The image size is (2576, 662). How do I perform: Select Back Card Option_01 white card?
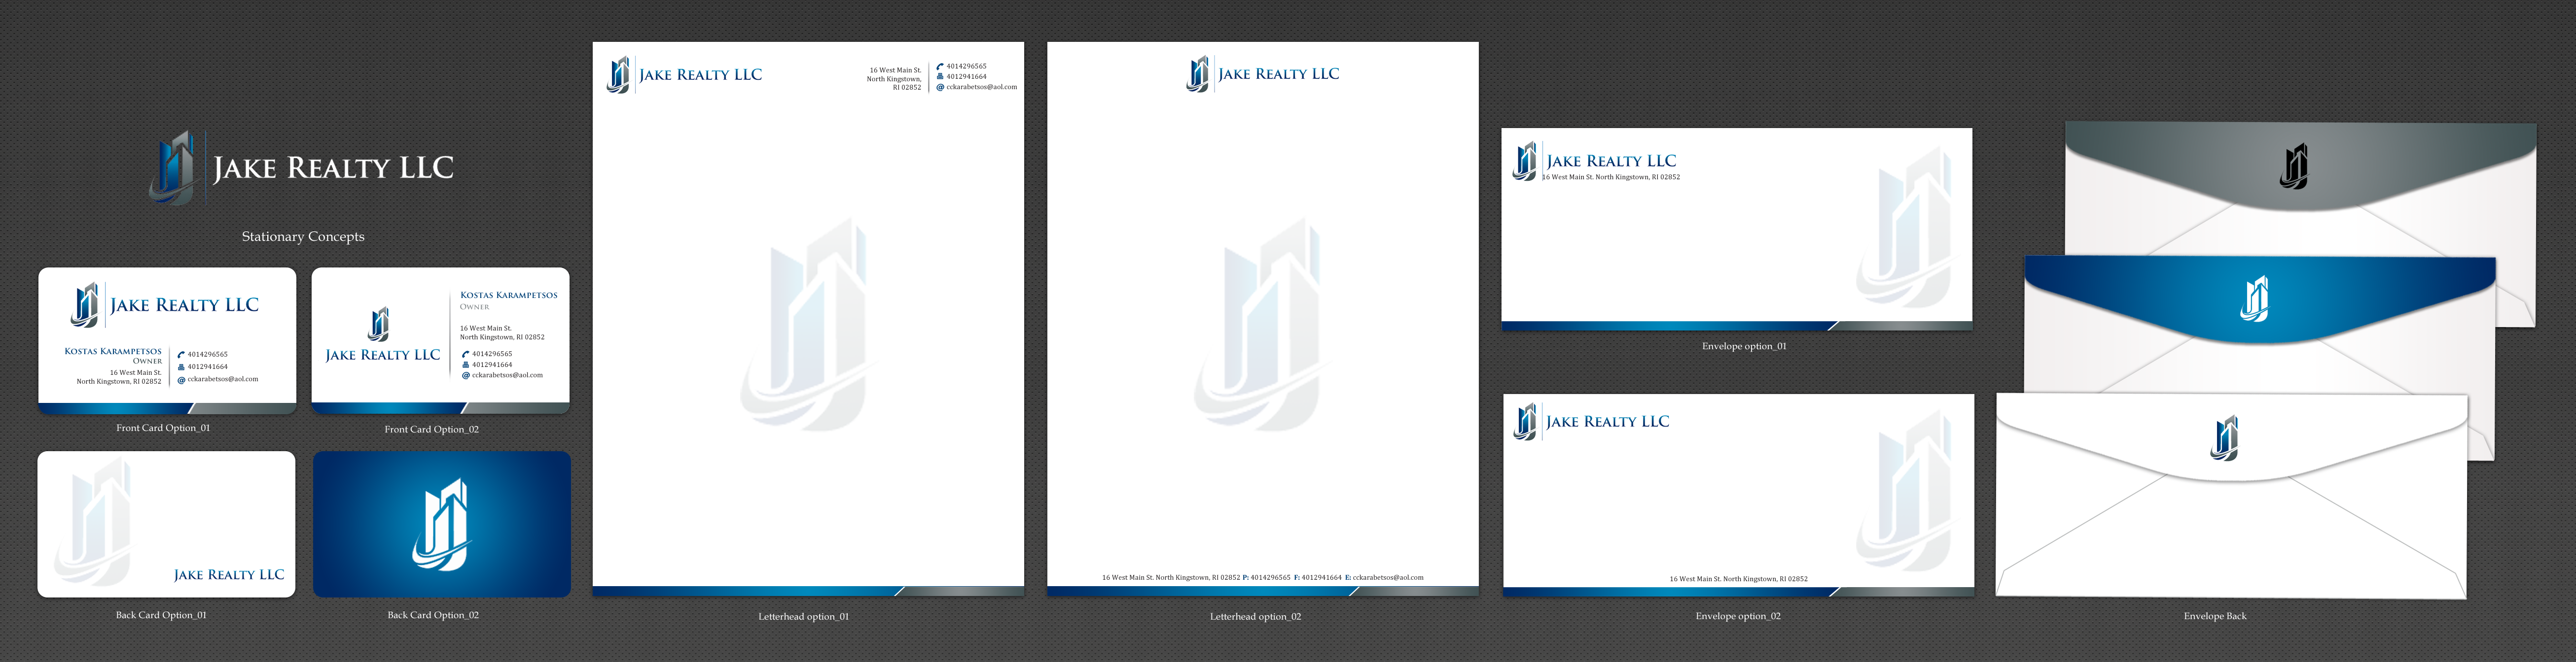(166, 524)
